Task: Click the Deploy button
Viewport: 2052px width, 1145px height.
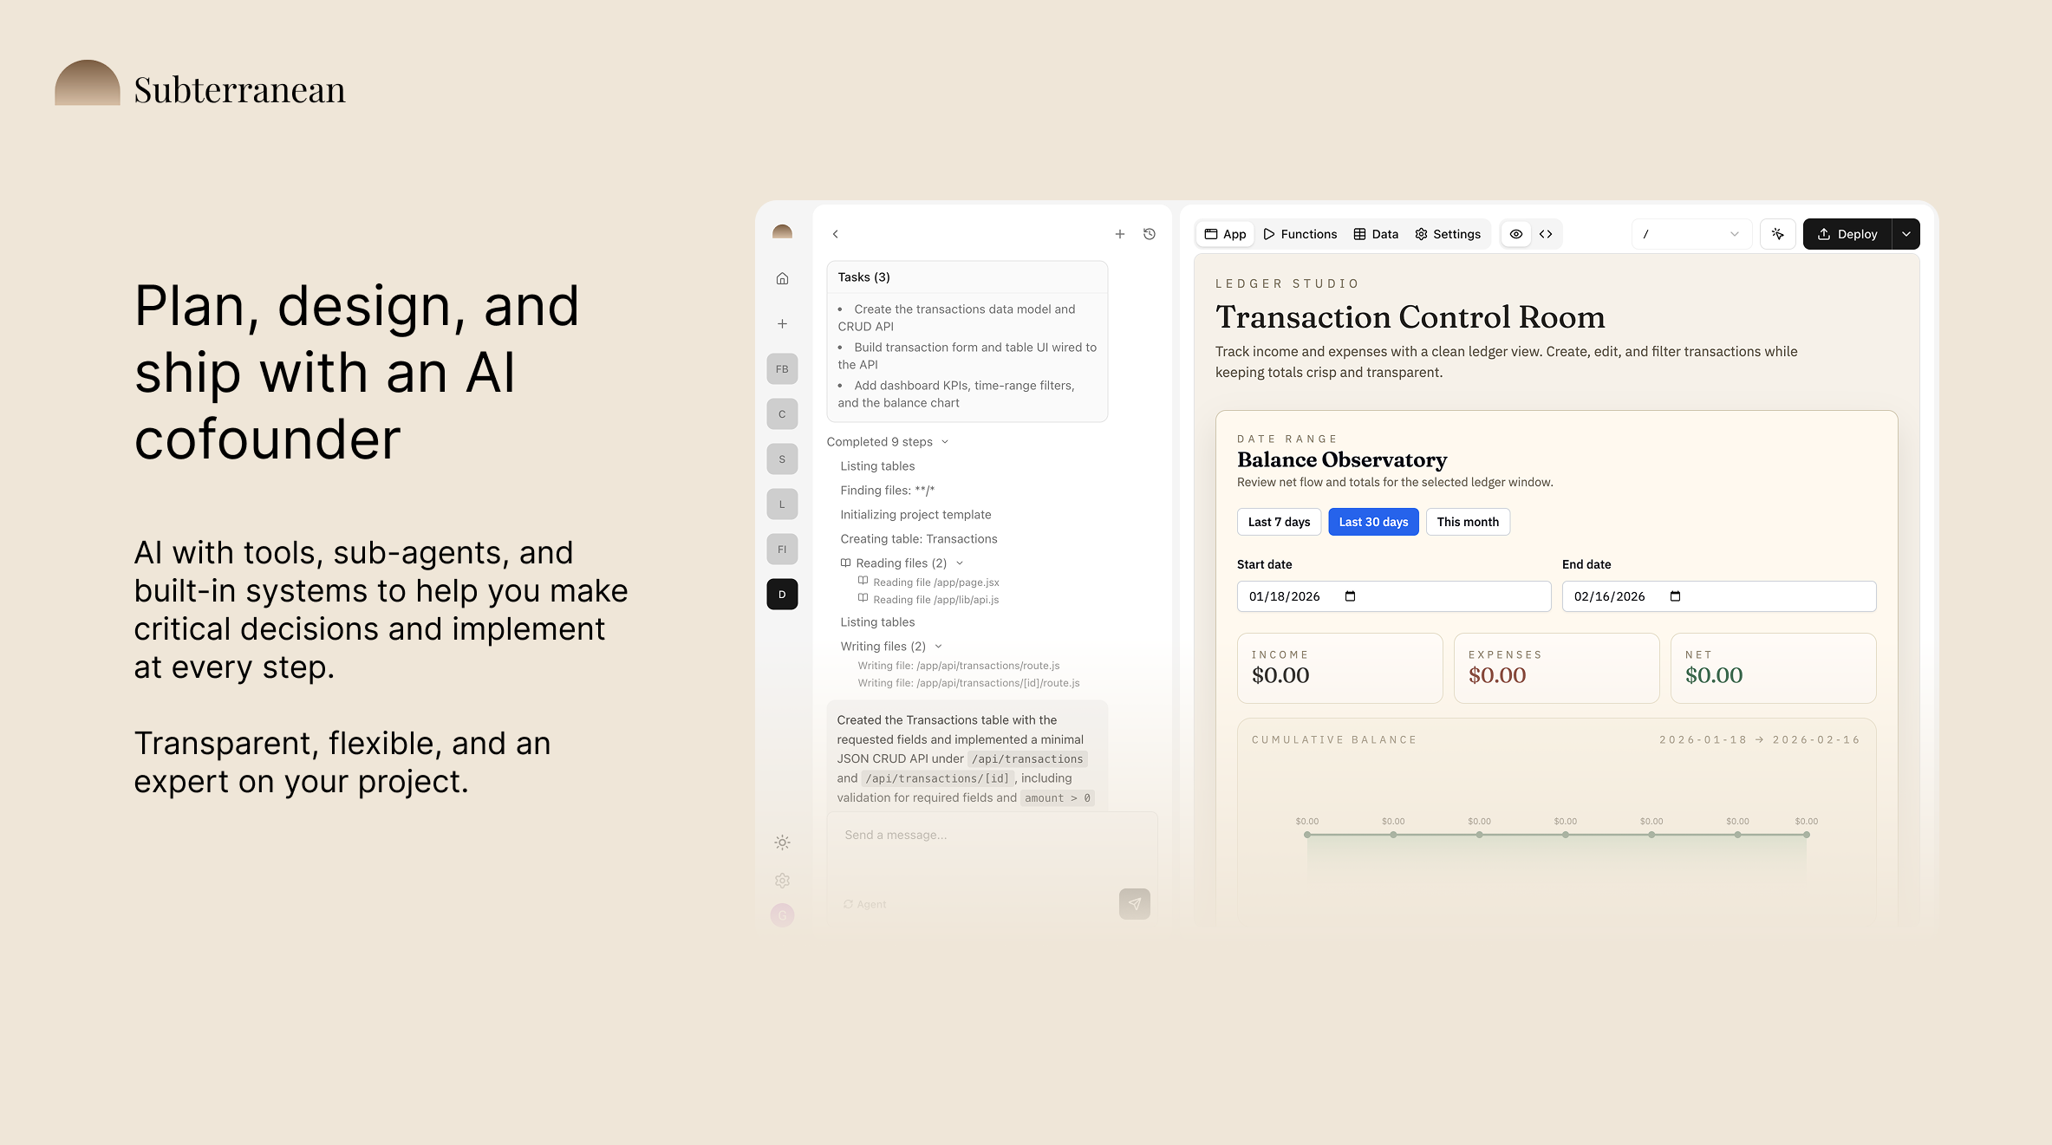Action: pyautogui.click(x=1847, y=234)
